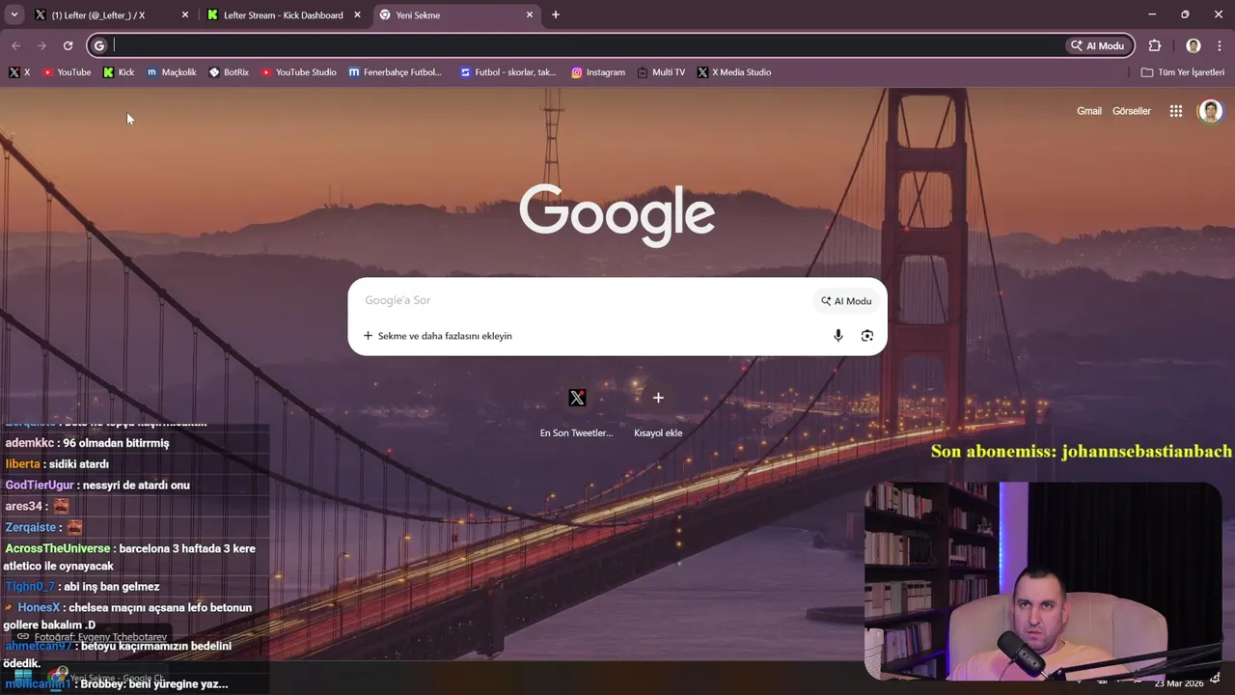Open the Maçkolik bookmark

(172, 72)
